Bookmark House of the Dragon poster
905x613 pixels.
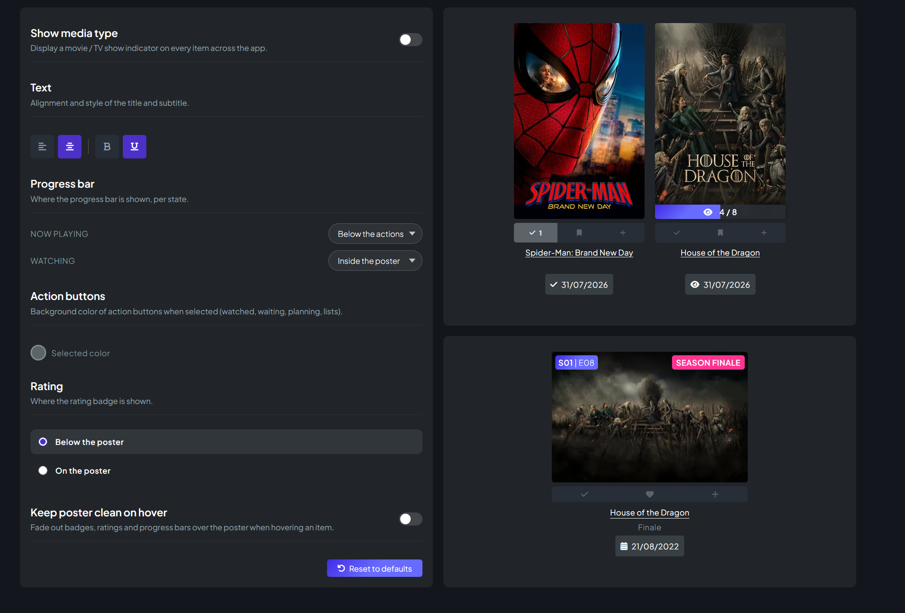(720, 233)
